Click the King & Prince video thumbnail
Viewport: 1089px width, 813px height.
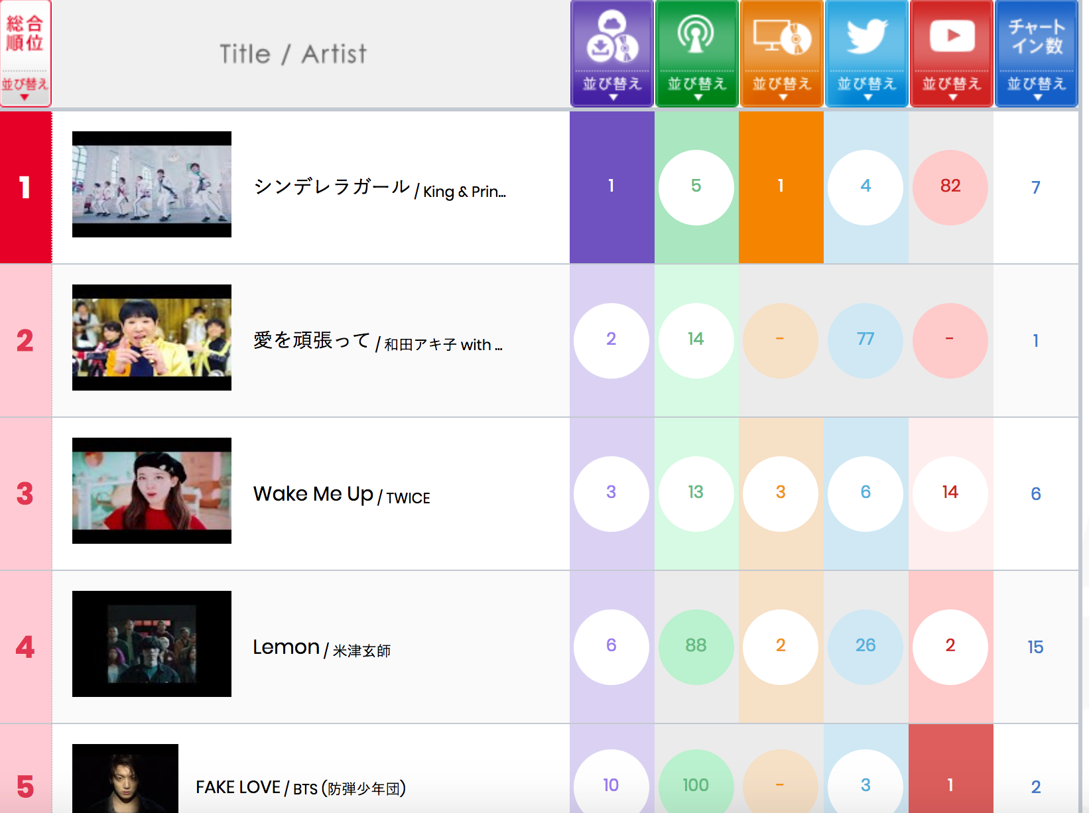pos(152,184)
